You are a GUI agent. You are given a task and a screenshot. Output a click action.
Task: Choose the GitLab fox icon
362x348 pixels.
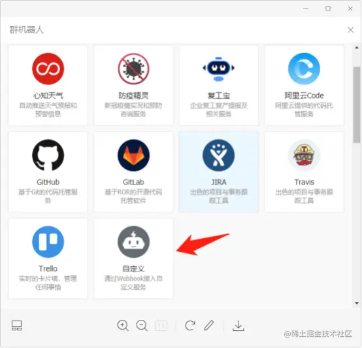(x=133, y=155)
